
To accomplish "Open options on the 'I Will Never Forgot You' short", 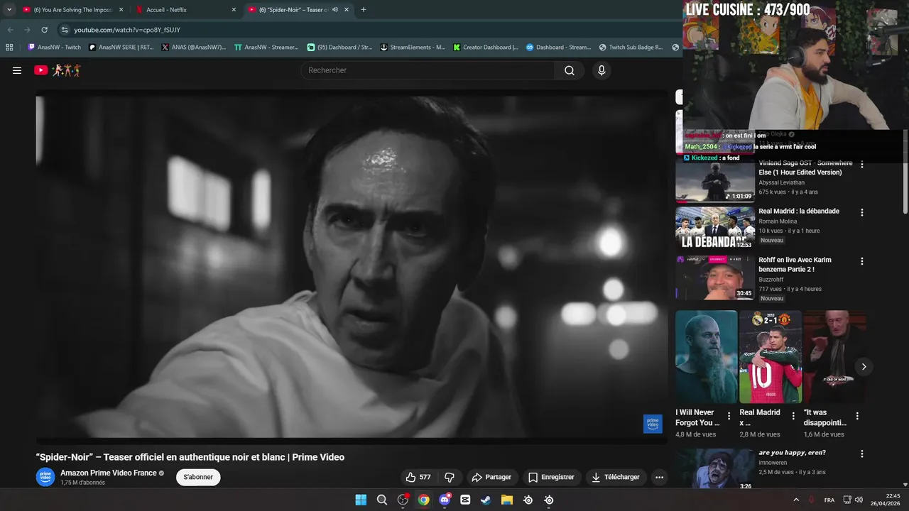I will coord(729,416).
